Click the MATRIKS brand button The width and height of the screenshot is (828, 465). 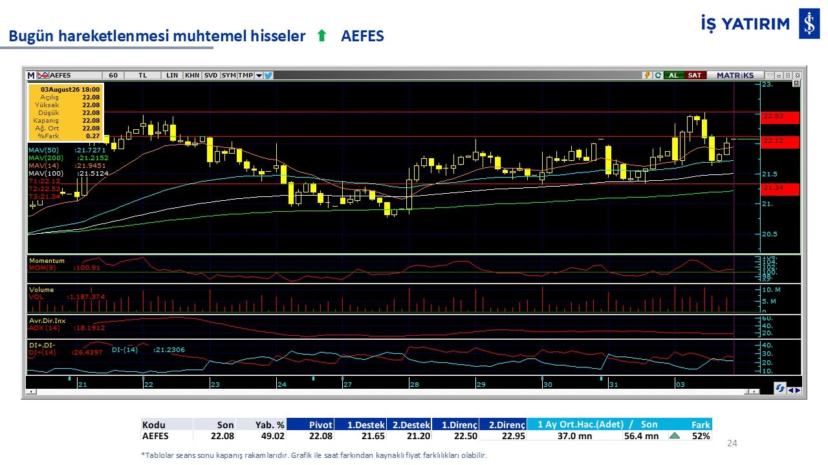[735, 75]
